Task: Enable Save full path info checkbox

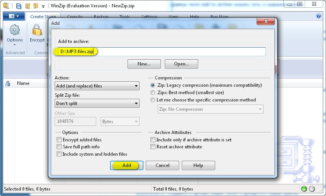Action: pyautogui.click(x=59, y=146)
